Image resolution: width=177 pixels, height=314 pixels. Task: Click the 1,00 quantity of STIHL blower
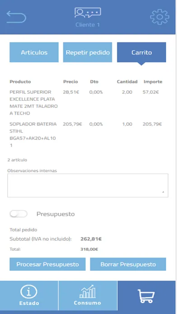[127, 124]
